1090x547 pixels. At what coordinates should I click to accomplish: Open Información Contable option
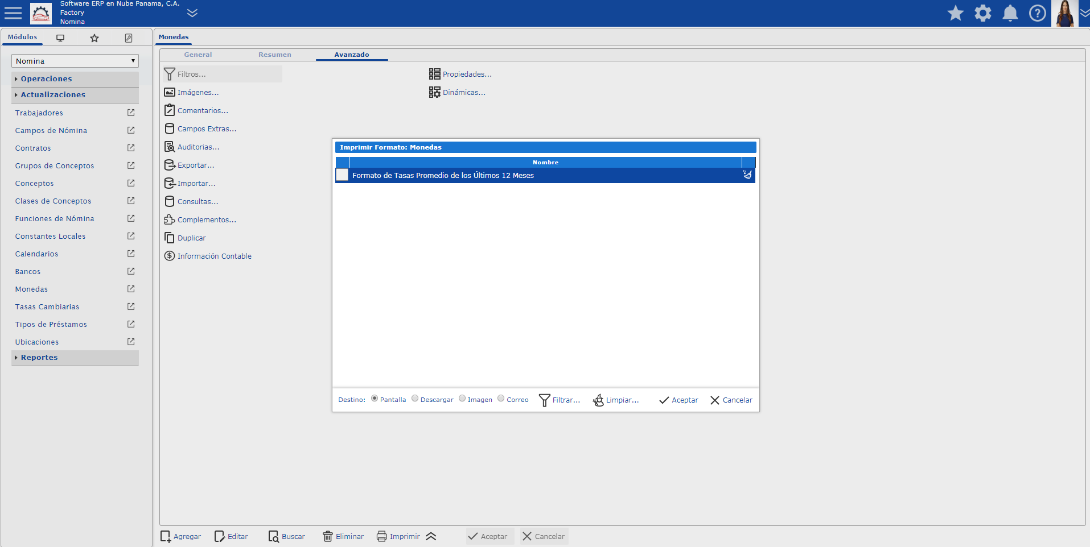pos(208,256)
